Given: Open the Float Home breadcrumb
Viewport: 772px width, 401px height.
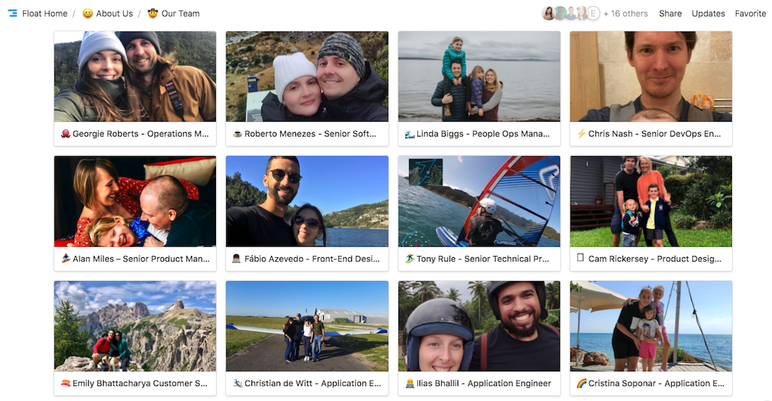Looking at the screenshot, I should pos(45,13).
